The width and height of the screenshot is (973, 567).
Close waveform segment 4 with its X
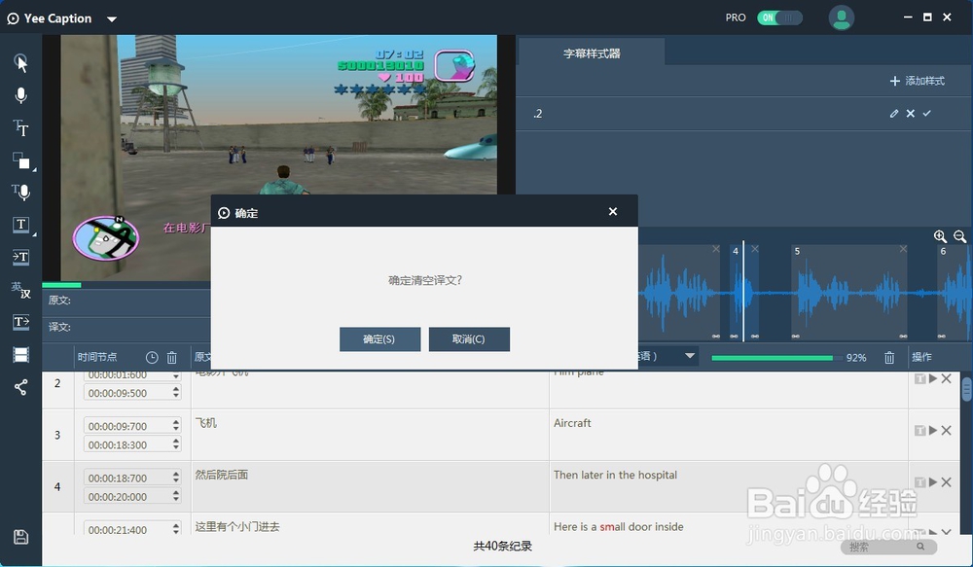[755, 249]
